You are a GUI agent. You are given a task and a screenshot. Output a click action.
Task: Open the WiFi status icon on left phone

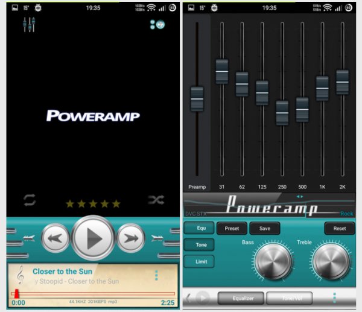151,8
